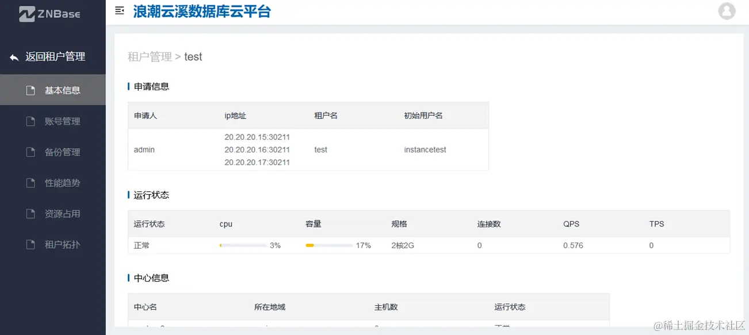Click the document icon beside 基本信息
This screenshot has width=749, height=335.
(x=31, y=90)
